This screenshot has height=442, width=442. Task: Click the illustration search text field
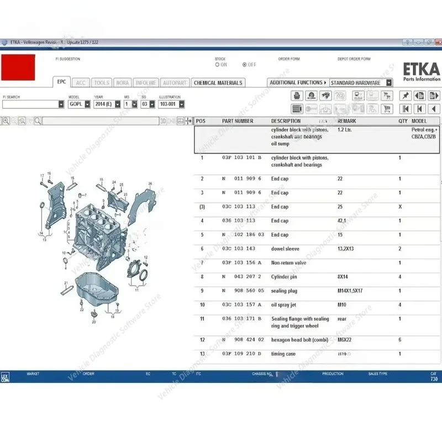point(101,121)
